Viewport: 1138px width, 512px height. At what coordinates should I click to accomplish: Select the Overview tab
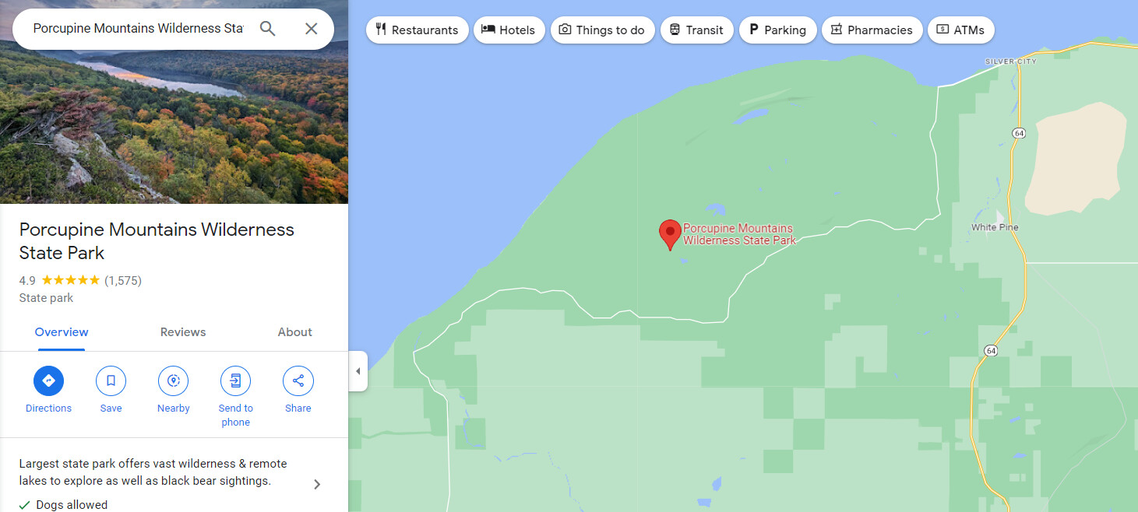pos(62,332)
